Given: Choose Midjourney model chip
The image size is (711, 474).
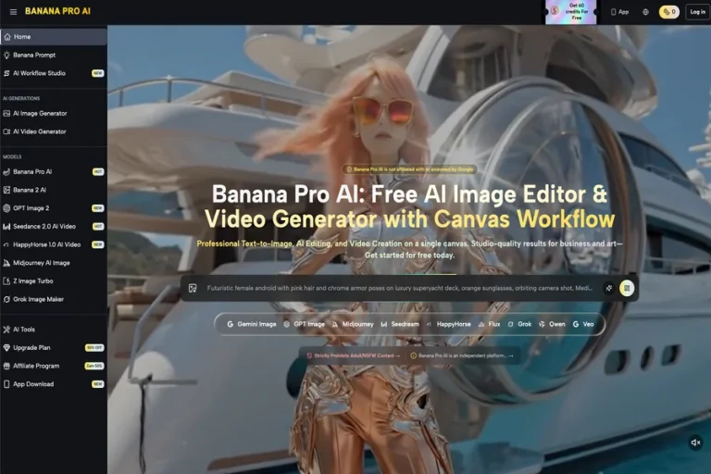Looking at the screenshot, I should [353, 324].
